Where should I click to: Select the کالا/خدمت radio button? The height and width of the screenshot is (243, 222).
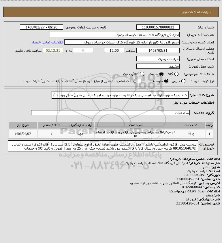(142, 74)
